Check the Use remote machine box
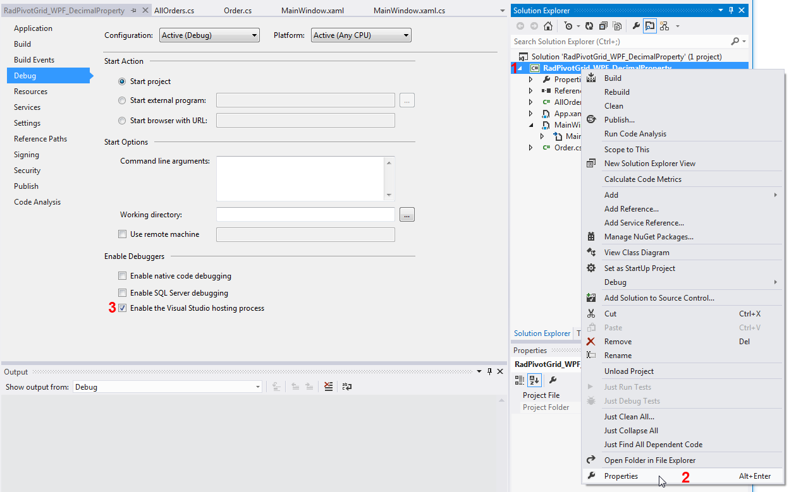Screen dimensions: 789x492 point(123,234)
